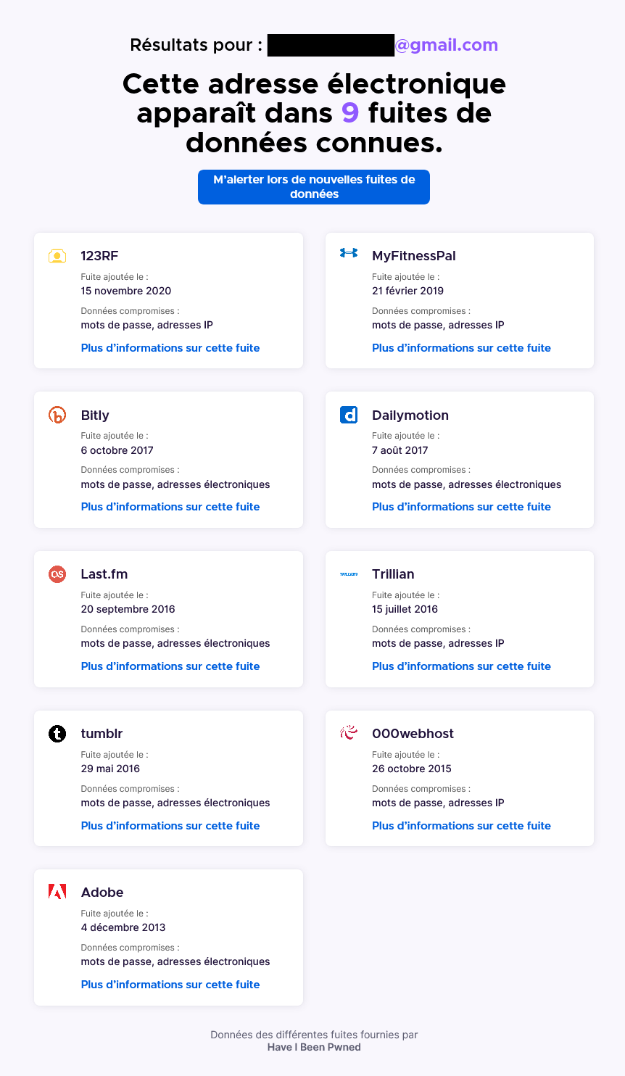This screenshot has width=625, height=1076.
Task: Open more info link for Last.fm breach
Action: pos(170,666)
